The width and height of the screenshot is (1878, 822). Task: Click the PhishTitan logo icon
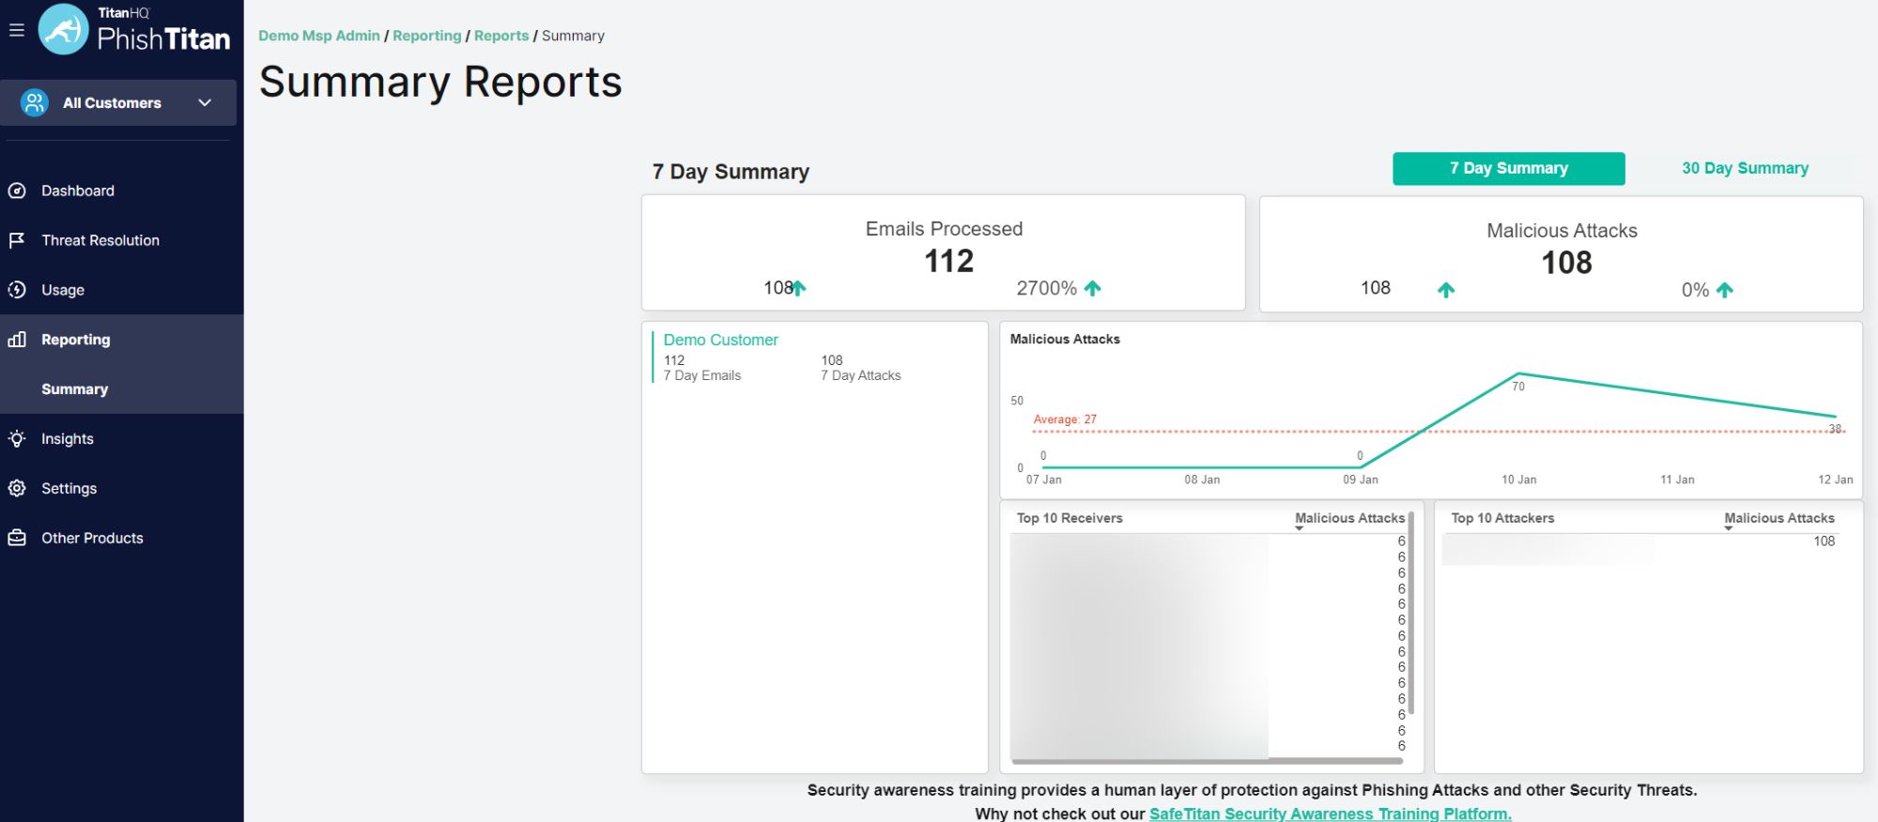pyautogui.click(x=64, y=30)
